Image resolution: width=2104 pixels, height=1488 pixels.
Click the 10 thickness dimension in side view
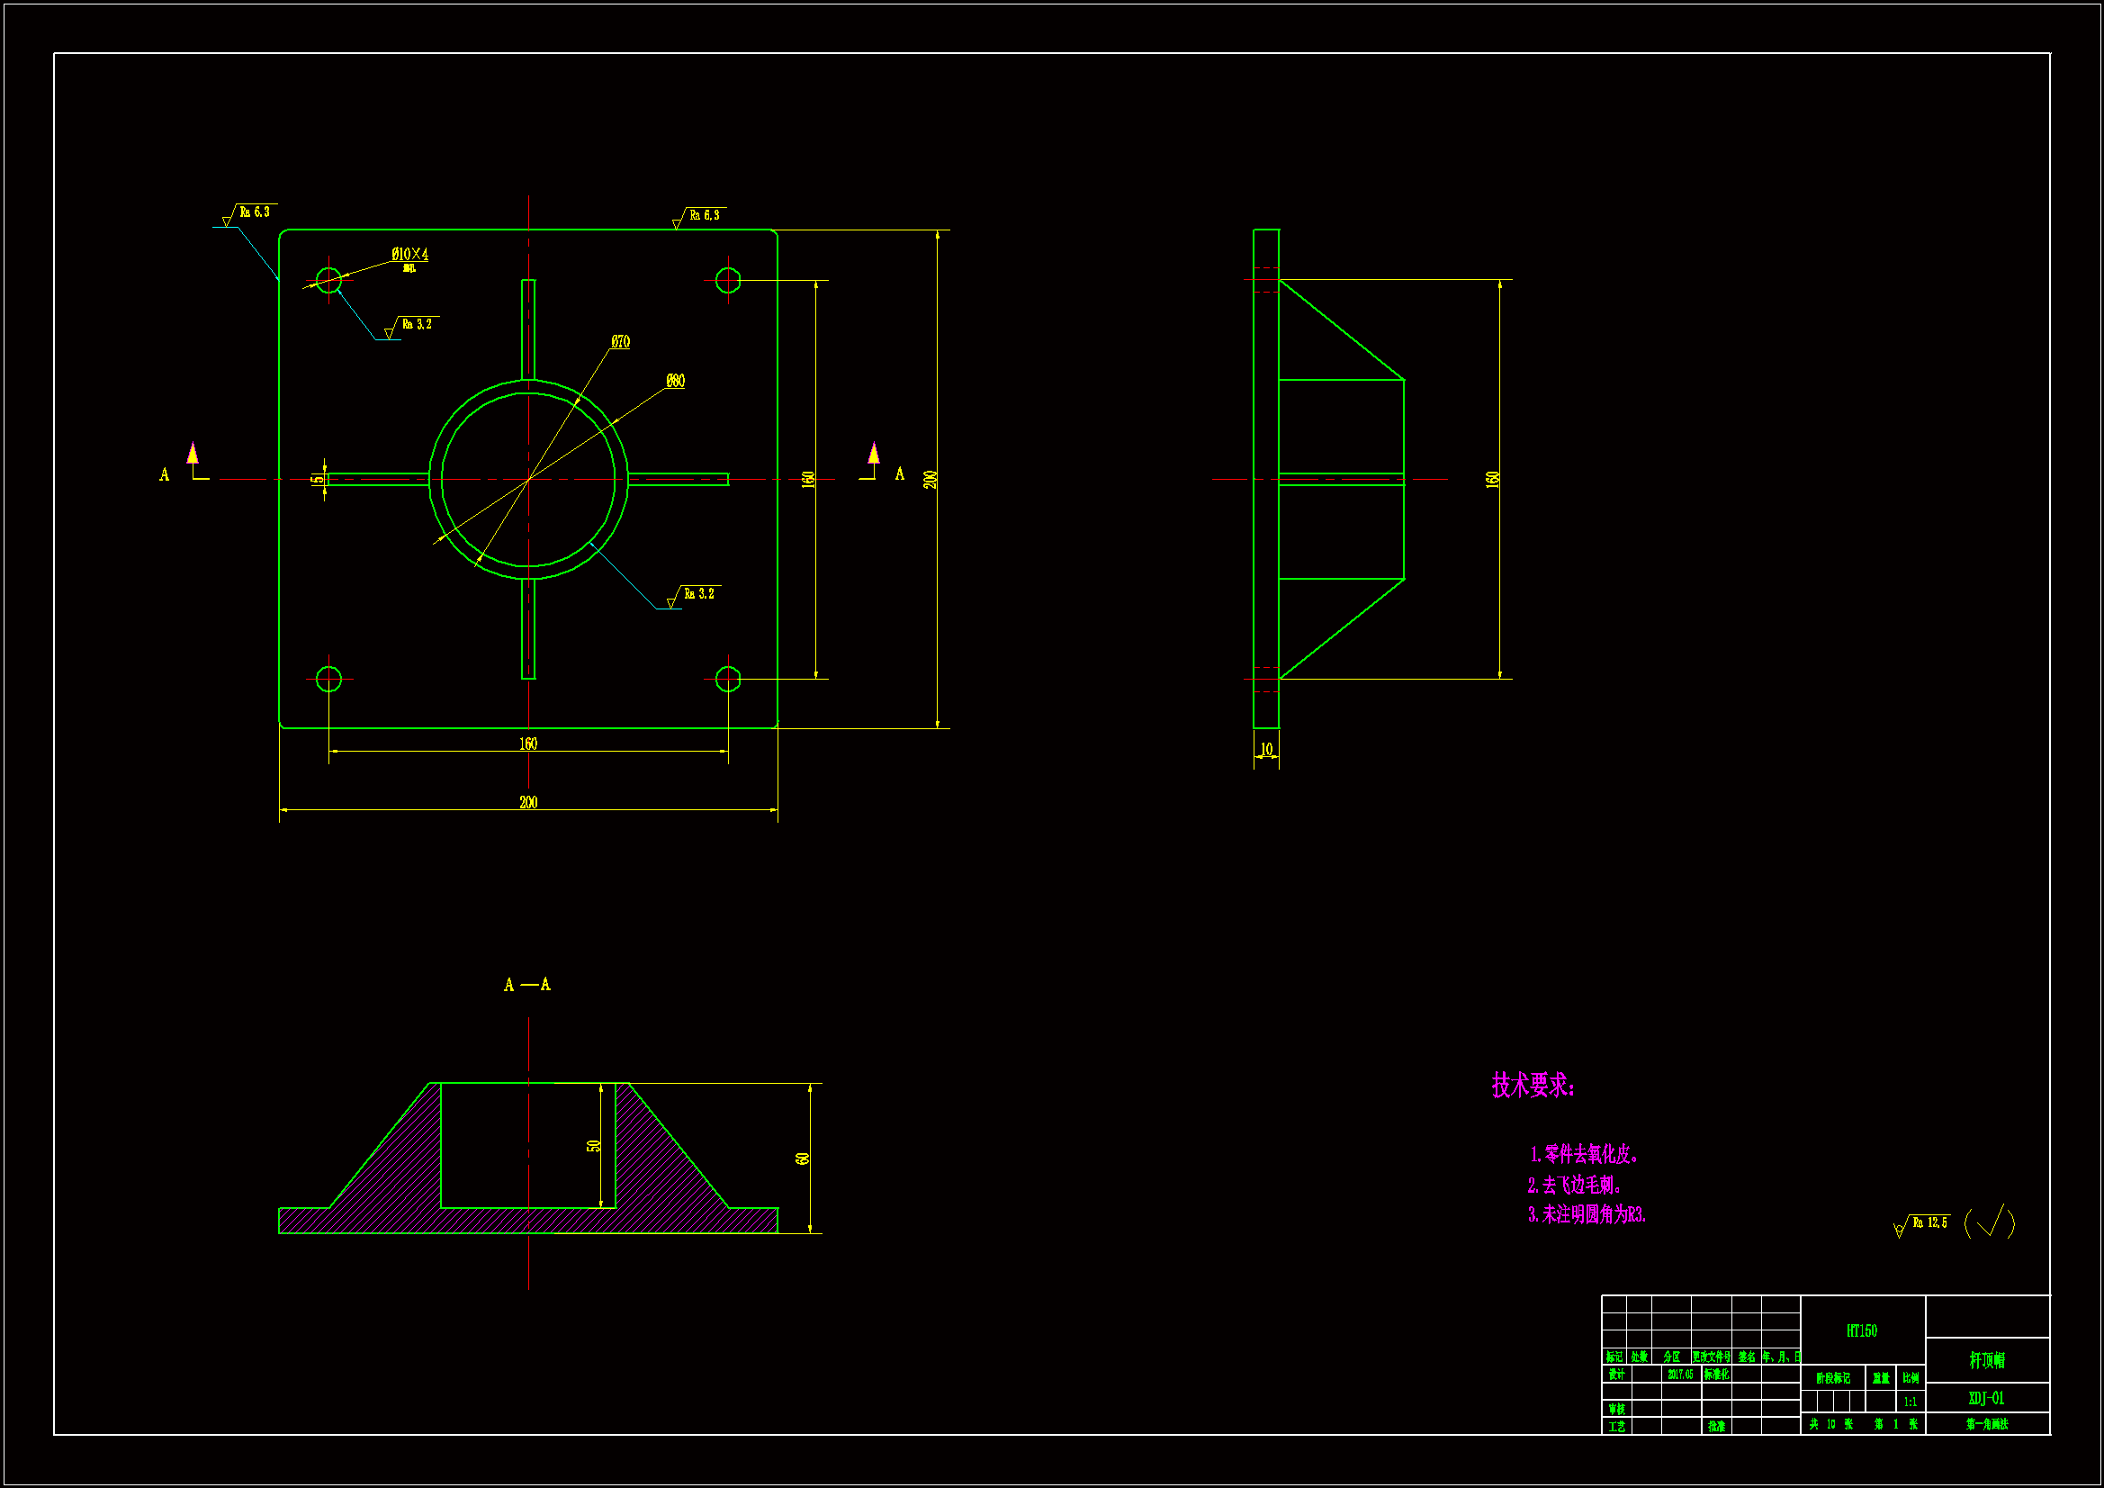click(1266, 749)
